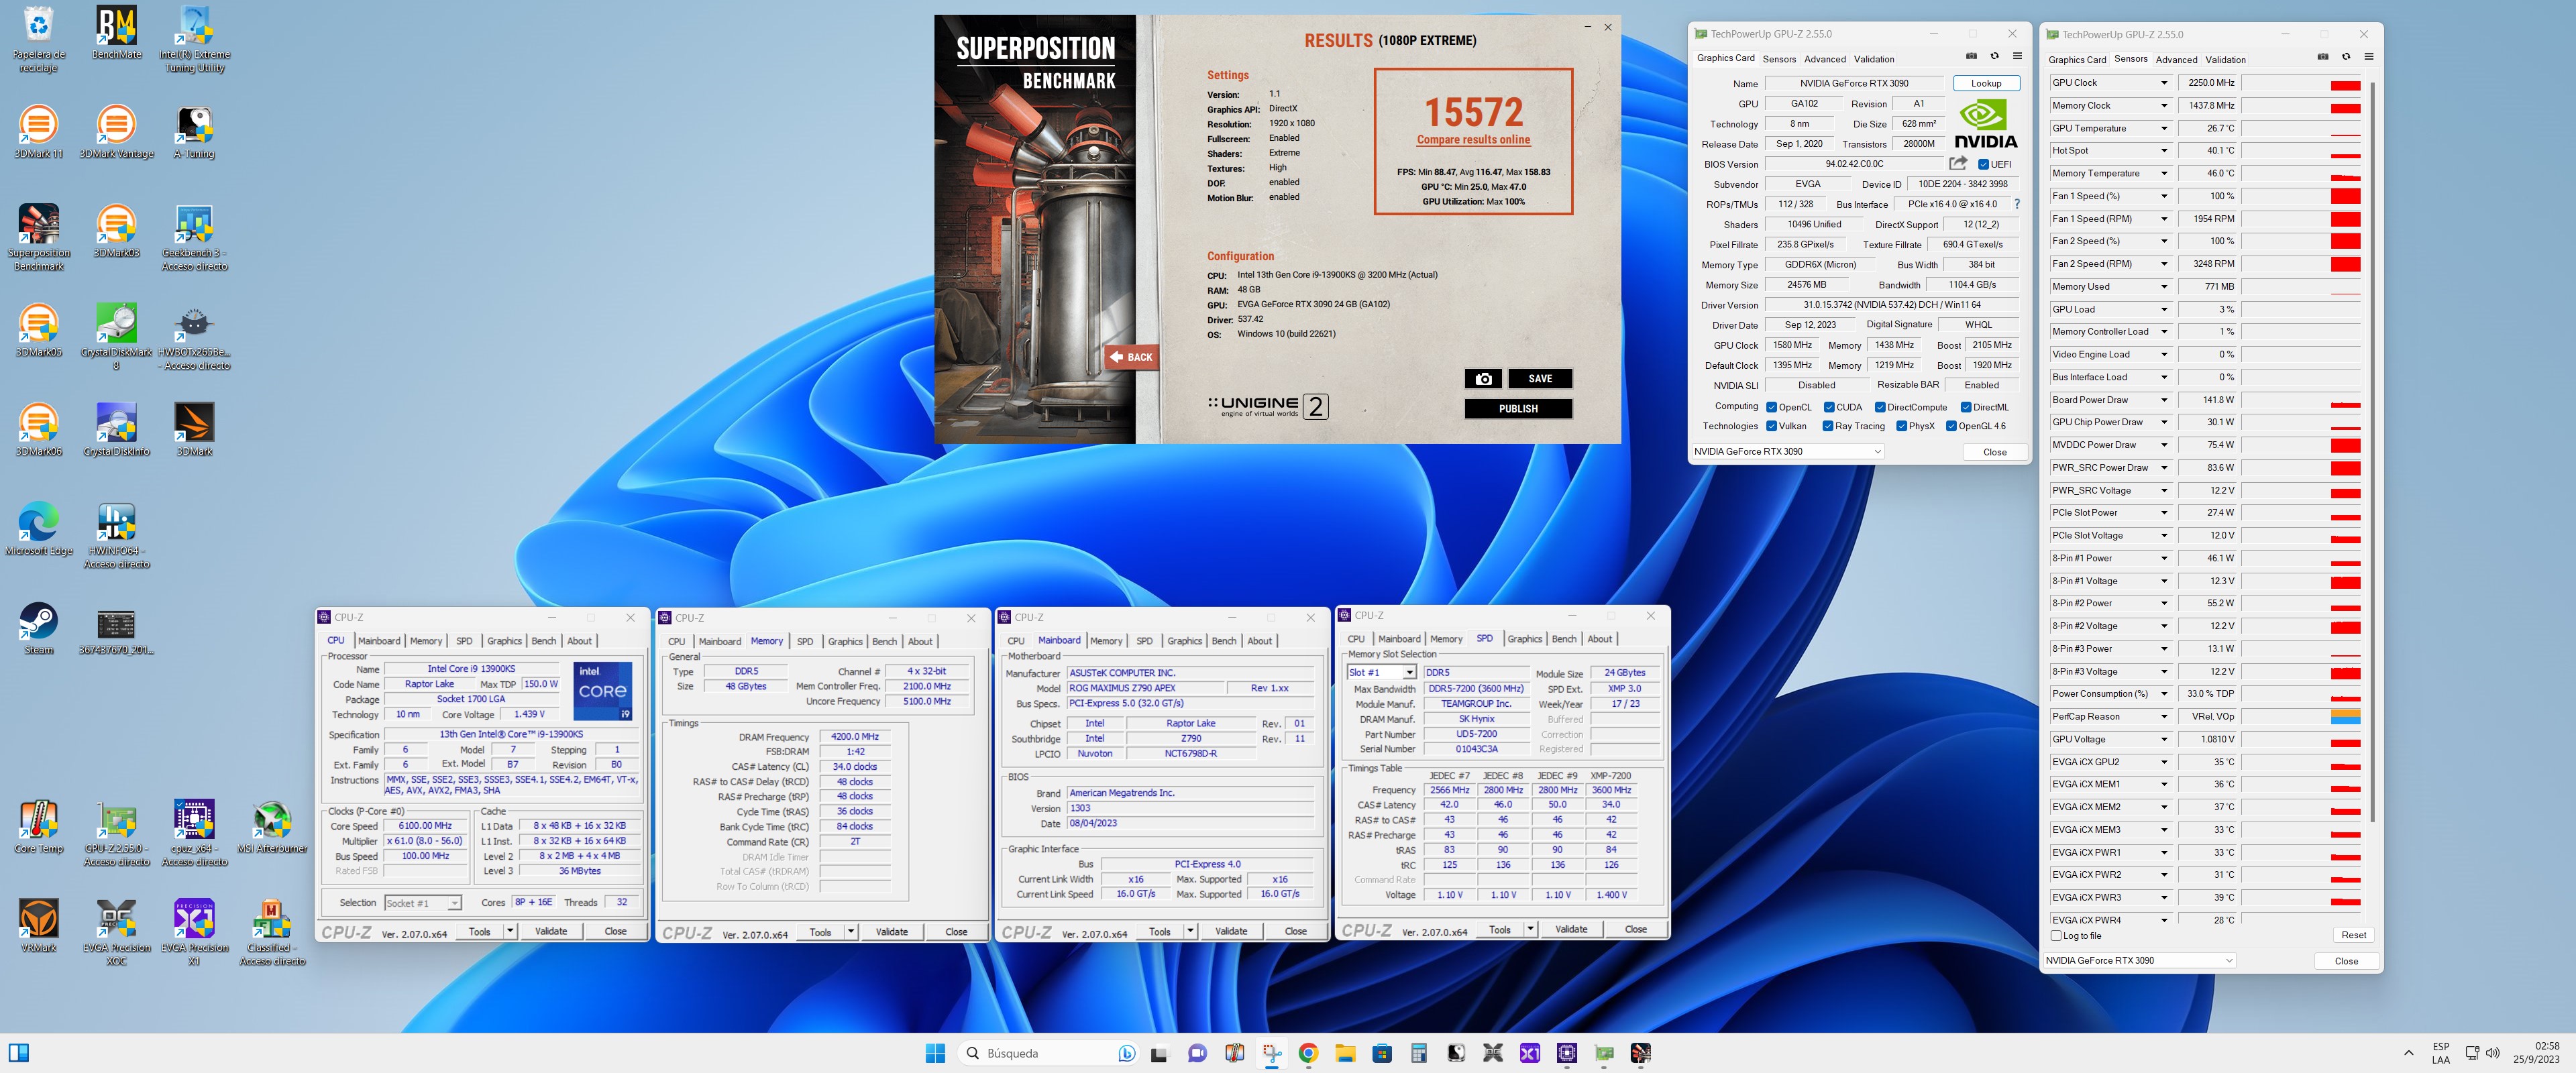Open the Slot #1 dropdown in CPU-Z SPD
2576x1073 pixels.
coord(1381,673)
